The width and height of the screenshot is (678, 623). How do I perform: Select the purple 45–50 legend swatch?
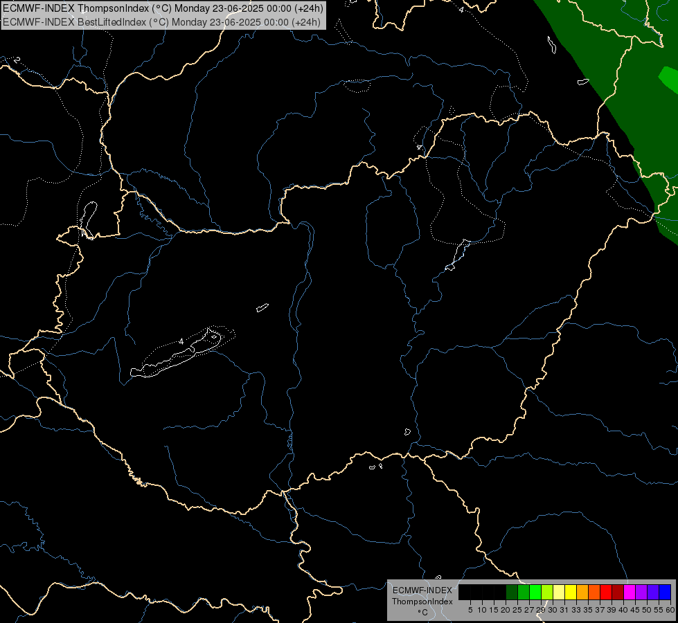pyautogui.click(x=641, y=592)
